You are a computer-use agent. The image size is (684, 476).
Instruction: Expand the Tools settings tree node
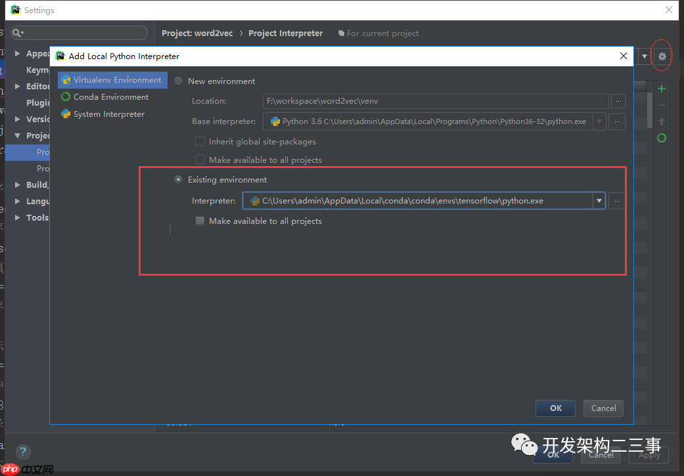click(x=18, y=217)
